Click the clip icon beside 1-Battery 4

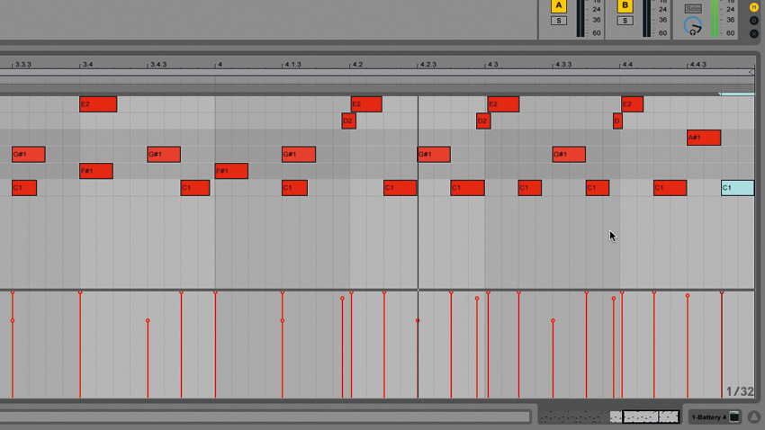coord(733,417)
